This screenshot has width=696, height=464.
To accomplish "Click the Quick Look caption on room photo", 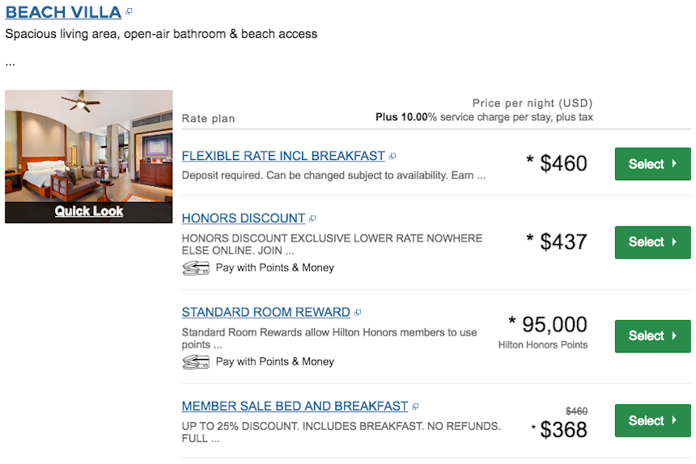I will (89, 211).
